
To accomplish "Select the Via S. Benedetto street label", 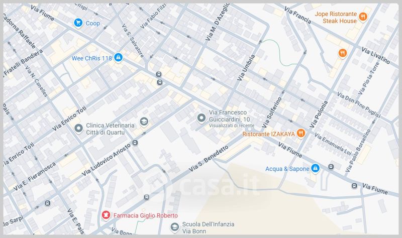I will [209, 159].
